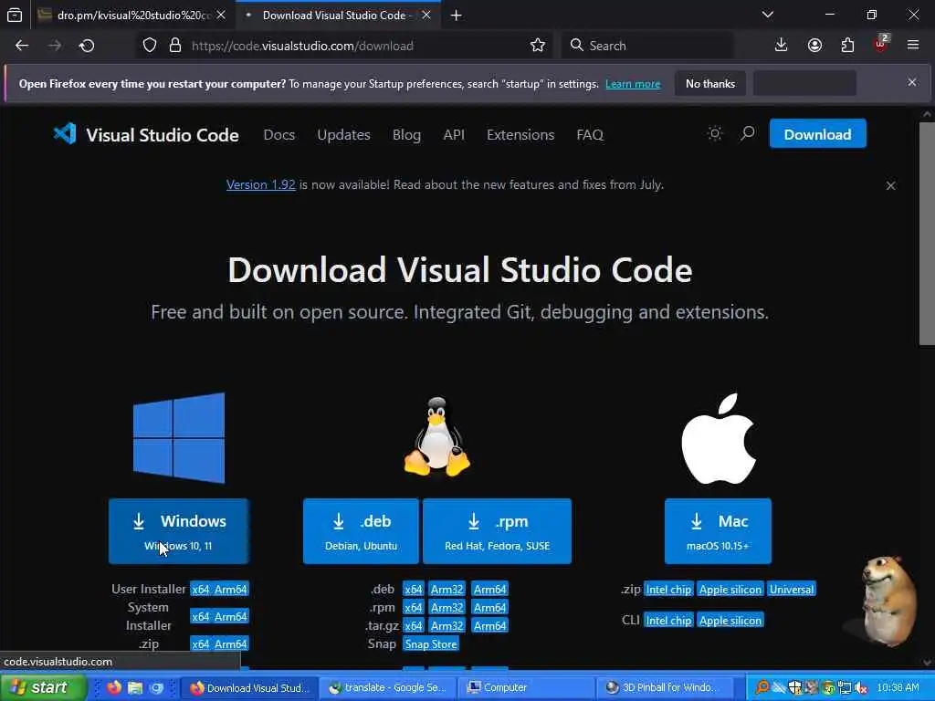The image size is (935, 701).
Task: Open the Firefox View icon
Action: click(x=15, y=15)
